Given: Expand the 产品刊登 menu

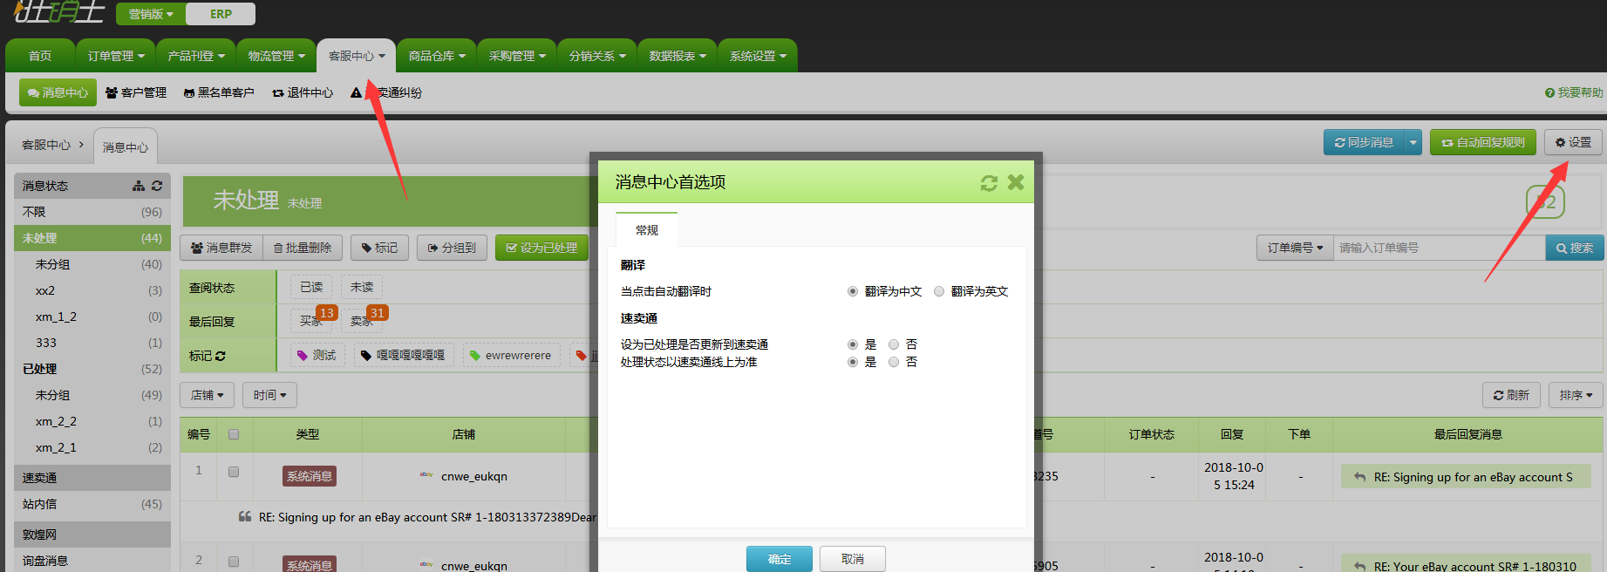Looking at the screenshot, I should (196, 56).
